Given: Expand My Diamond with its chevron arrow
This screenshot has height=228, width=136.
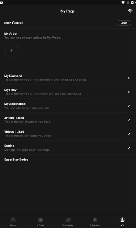Looking at the screenshot, I should (129, 78).
